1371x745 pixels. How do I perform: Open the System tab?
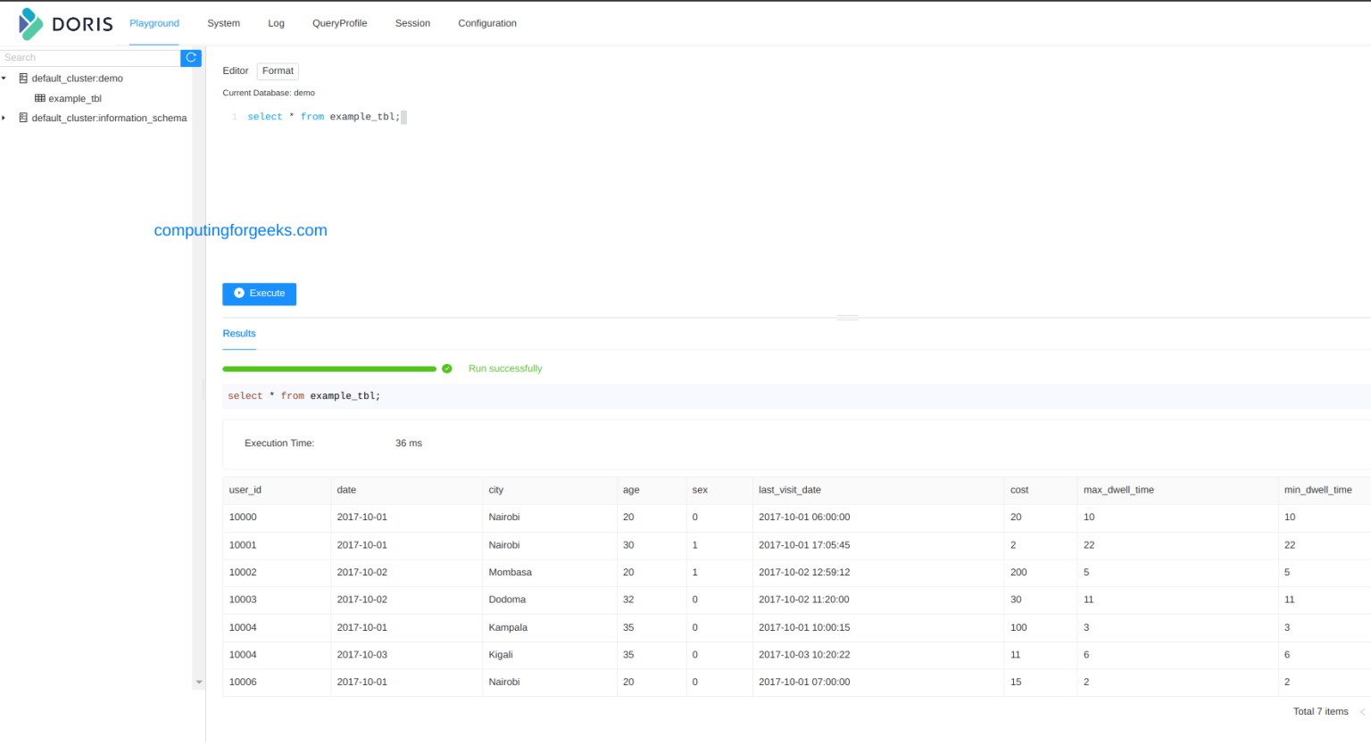coord(223,23)
